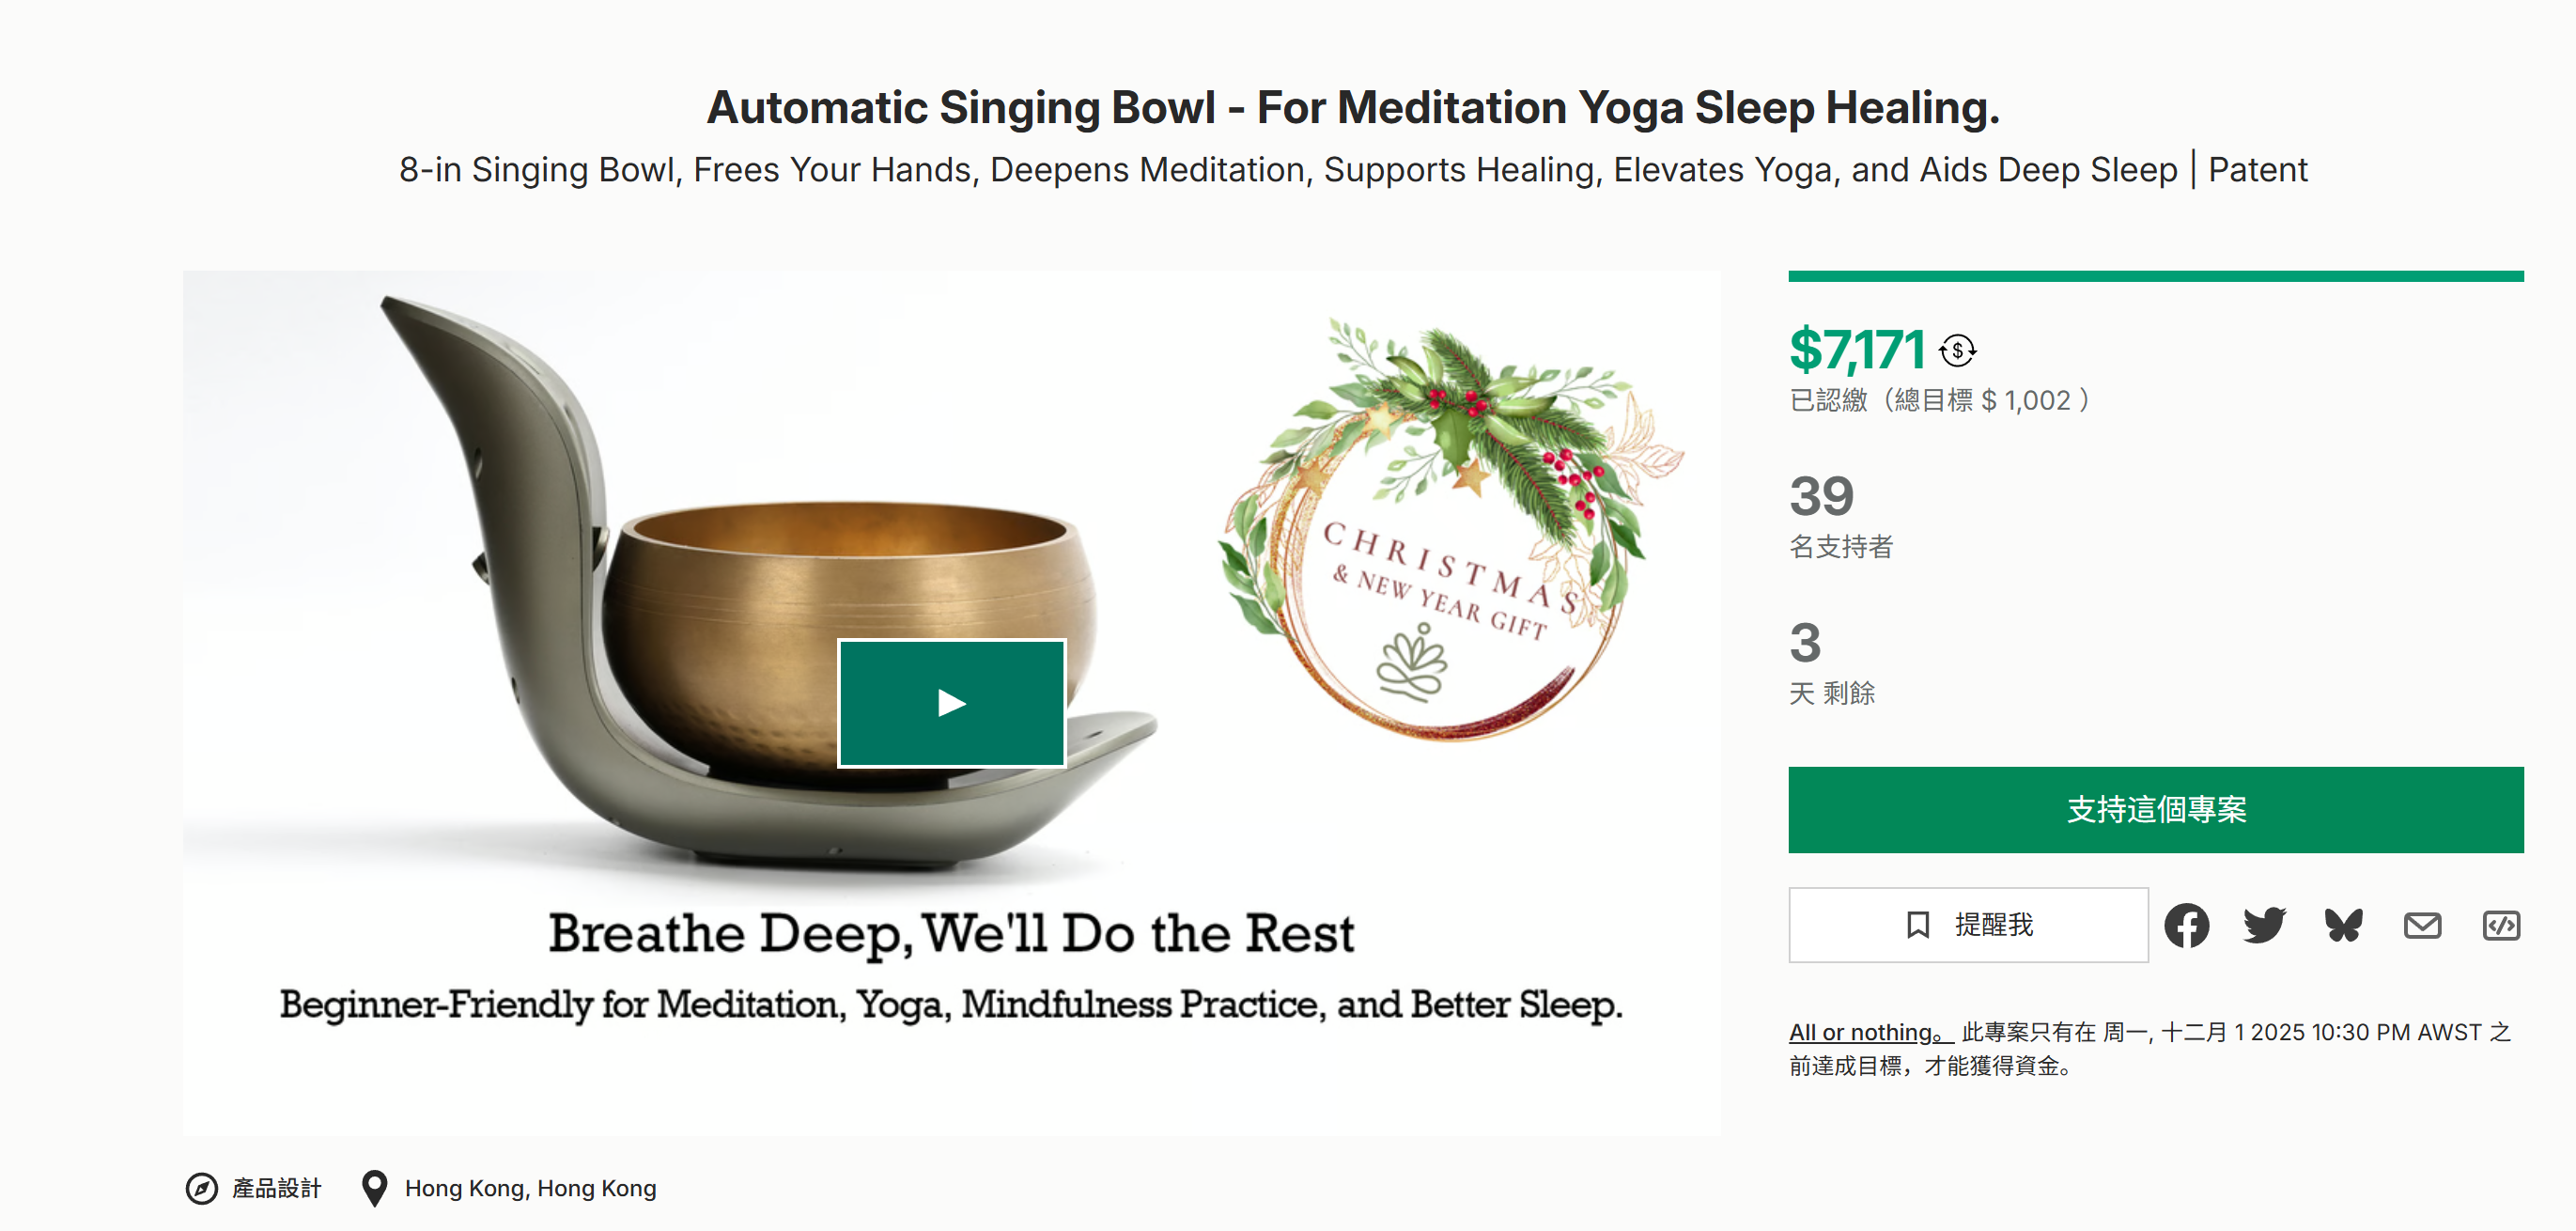Viewport: 2576px width, 1231px height.
Task: Open the "All or nothing" link
Action: [x=1869, y=1032]
